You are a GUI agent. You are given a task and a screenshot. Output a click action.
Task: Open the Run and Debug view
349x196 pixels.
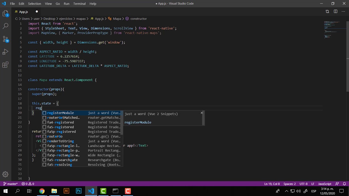[x=5, y=52]
